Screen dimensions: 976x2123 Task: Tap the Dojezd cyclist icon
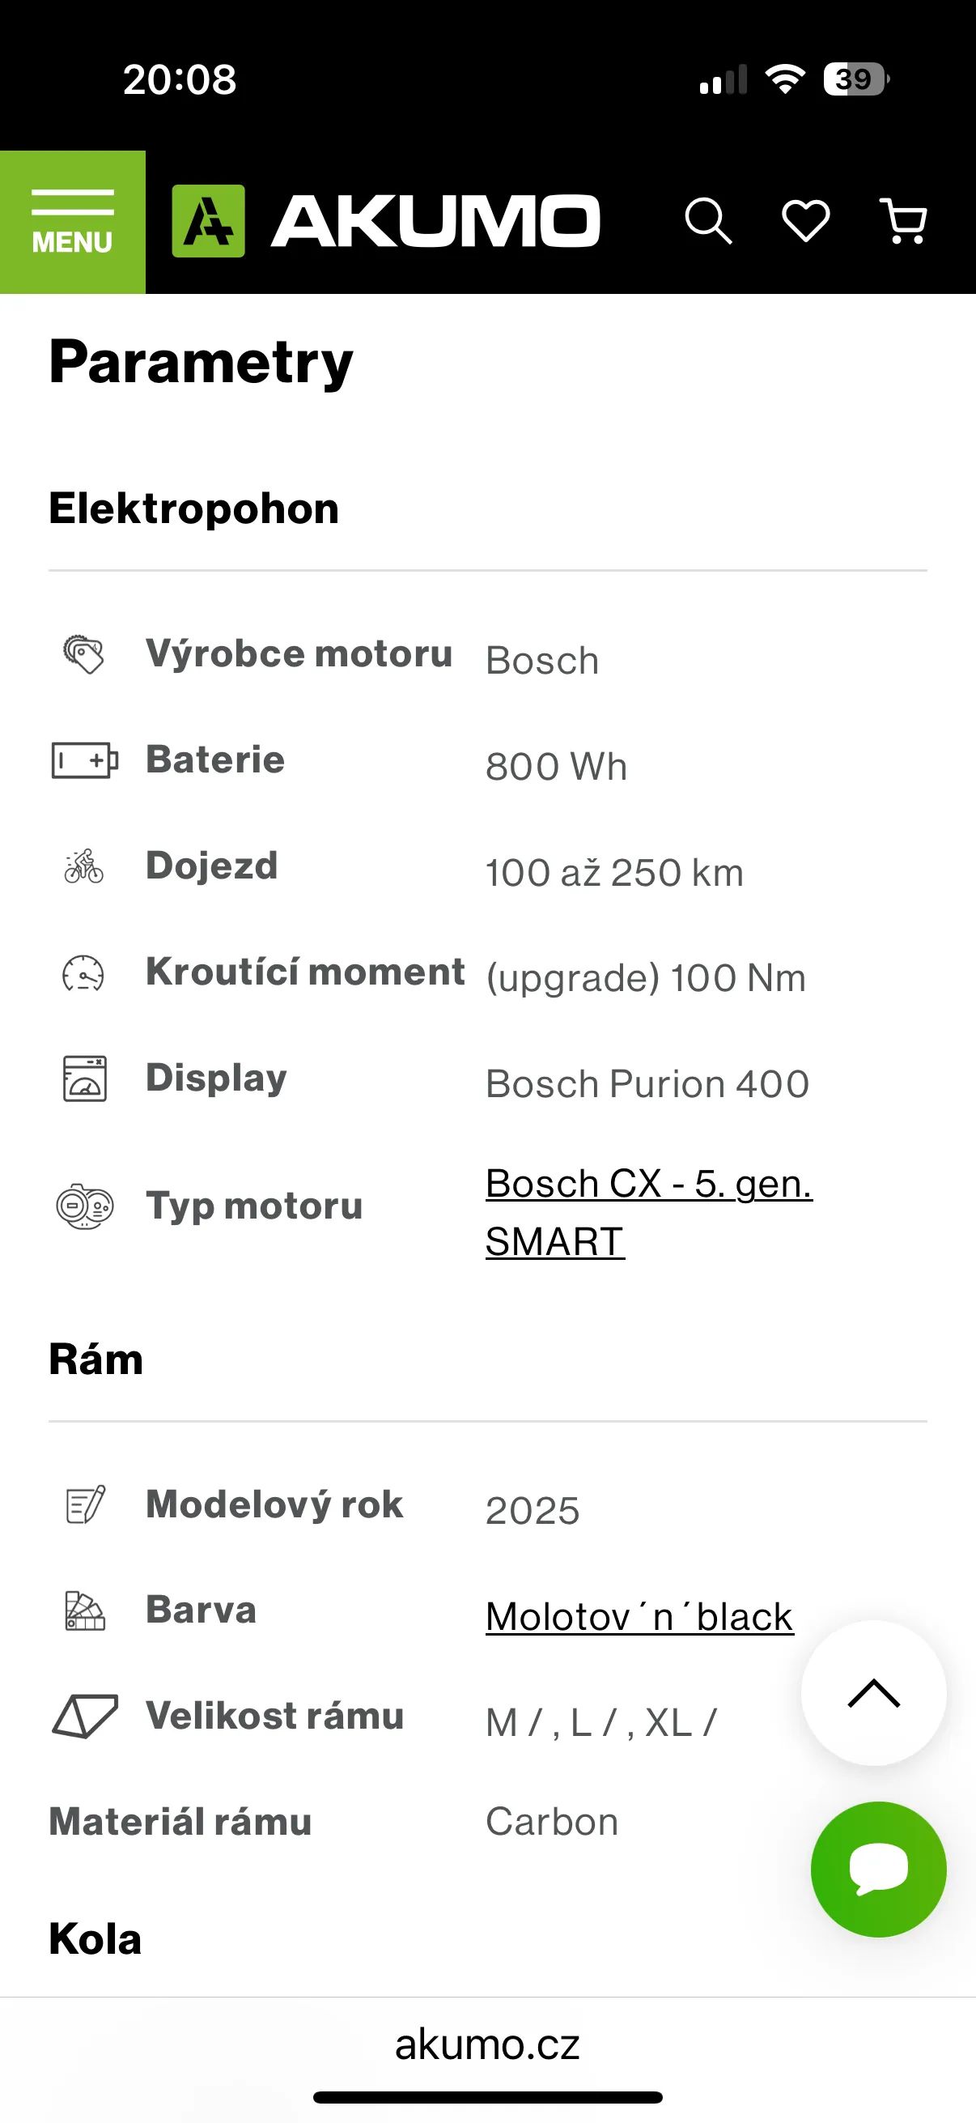[x=84, y=866]
